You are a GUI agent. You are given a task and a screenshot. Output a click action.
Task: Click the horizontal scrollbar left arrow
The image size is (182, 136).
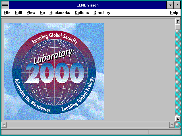coord(4,125)
